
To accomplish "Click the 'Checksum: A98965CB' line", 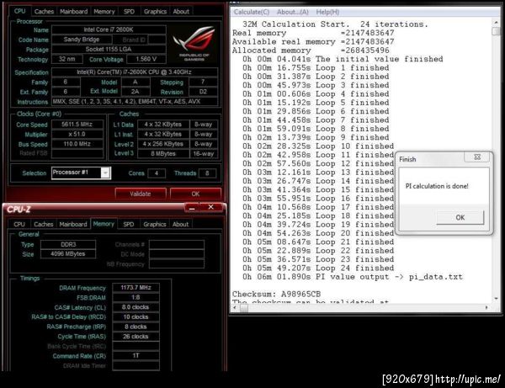I will pyautogui.click(x=276, y=294).
